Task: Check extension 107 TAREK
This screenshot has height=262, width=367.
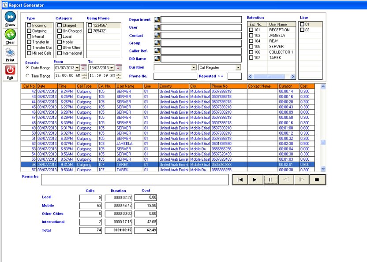Action: pyautogui.click(x=251, y=58)
